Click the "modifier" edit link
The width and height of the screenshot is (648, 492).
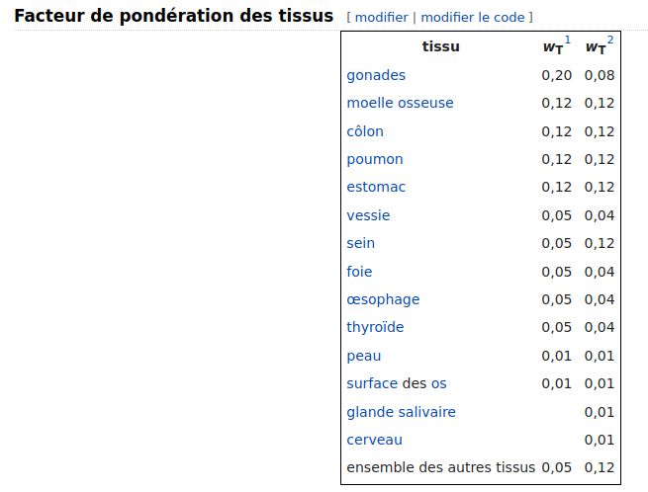[381, 18]
